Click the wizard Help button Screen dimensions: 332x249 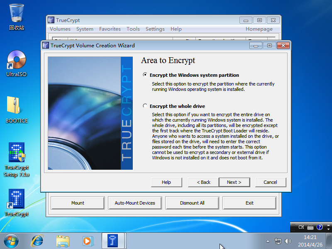[166, 182]
